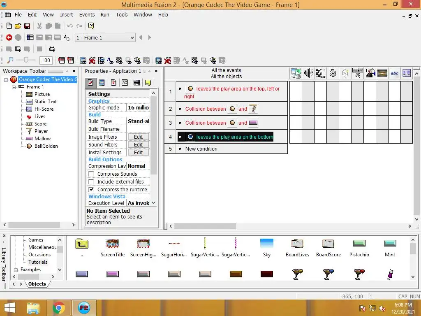This screenshot has width=421, height=316.
Task: Open the Tutorials library folder
Action: tap(38, 262)
